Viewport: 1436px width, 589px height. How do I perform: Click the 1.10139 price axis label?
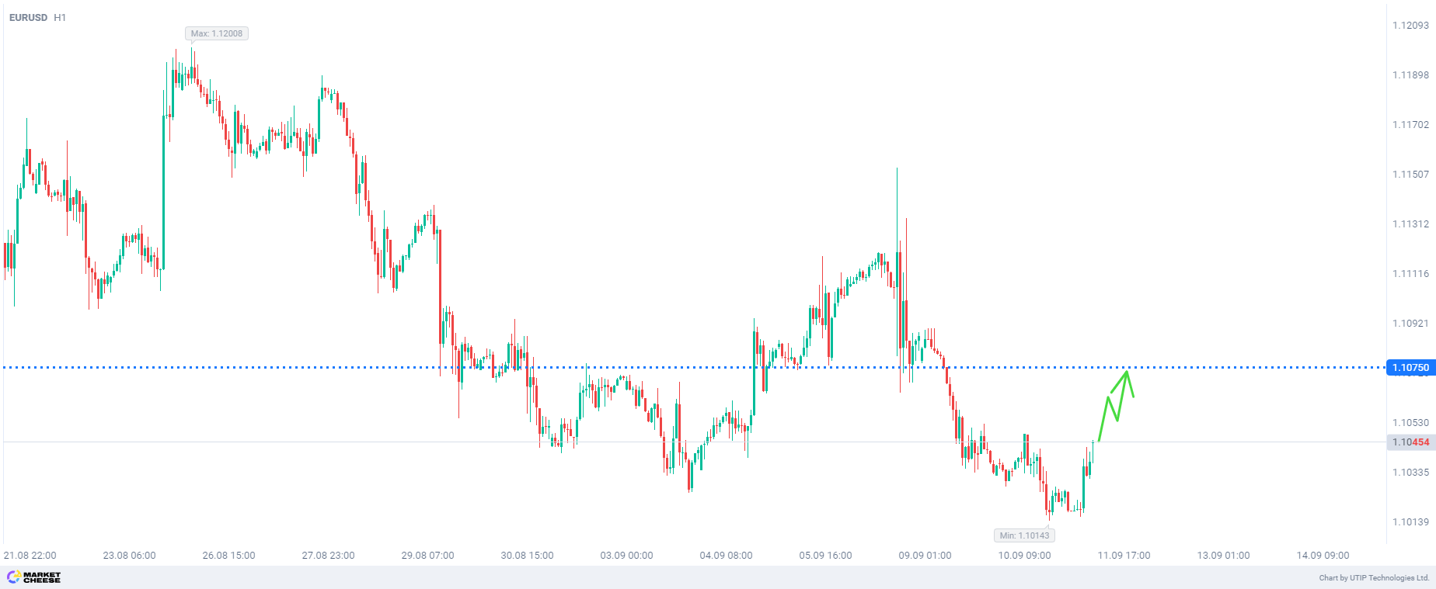[x=1410, y=522]
